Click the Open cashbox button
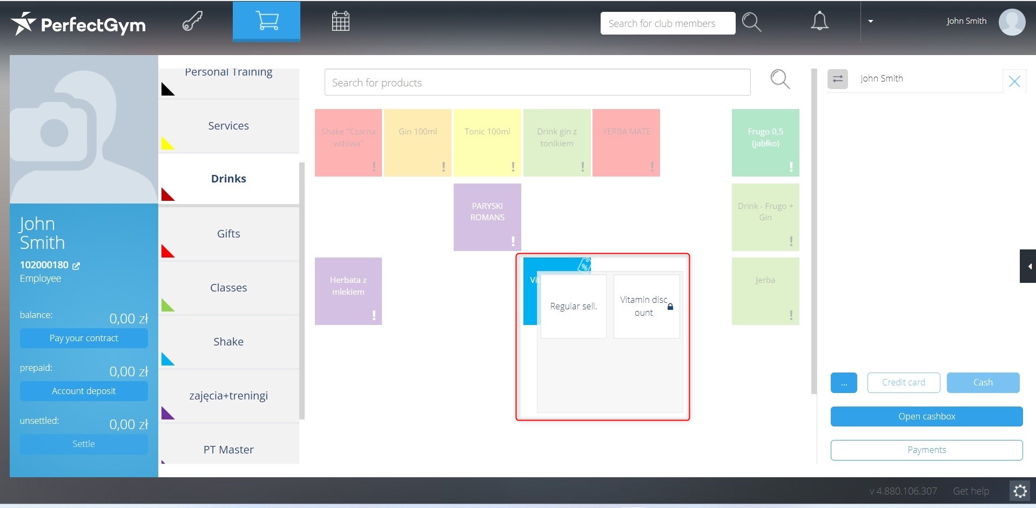Image resolution: width=1036 pixels, height=508 pixels. (x=926, y=416)
